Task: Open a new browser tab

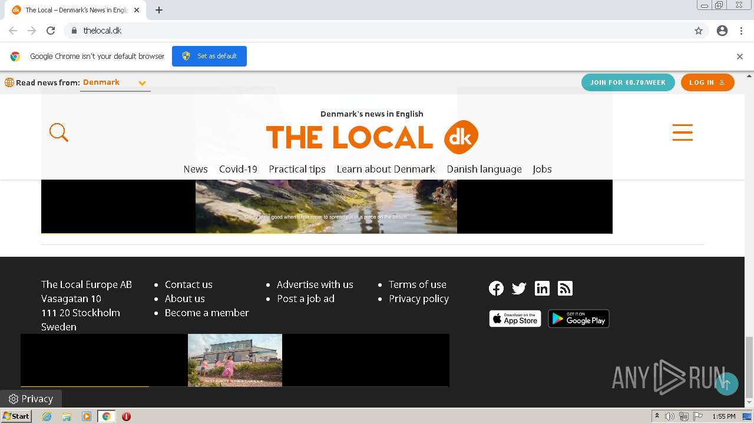Action: tap(159, 10)
